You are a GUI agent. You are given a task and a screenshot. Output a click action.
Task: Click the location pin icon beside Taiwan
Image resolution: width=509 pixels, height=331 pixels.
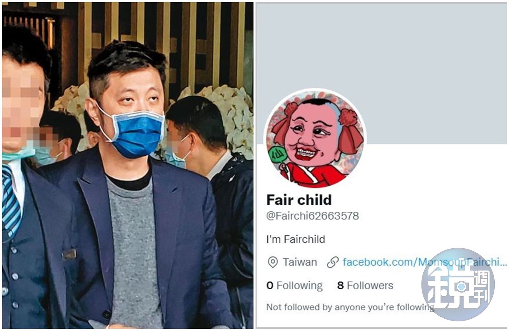(273, 262)
